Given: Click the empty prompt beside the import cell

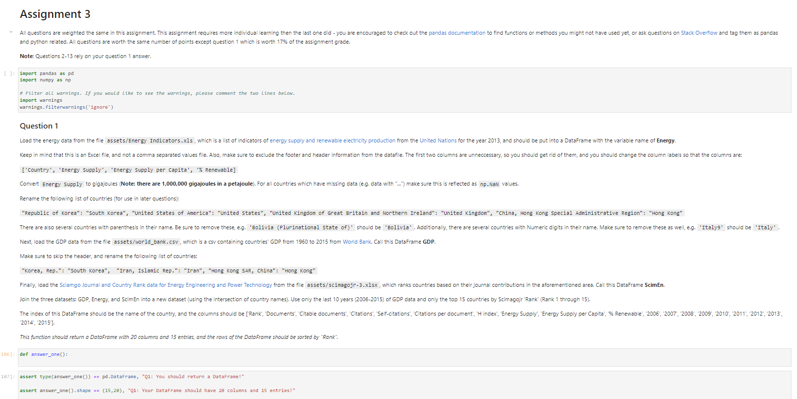Looking at the screenshot, I should coord(9,73).
